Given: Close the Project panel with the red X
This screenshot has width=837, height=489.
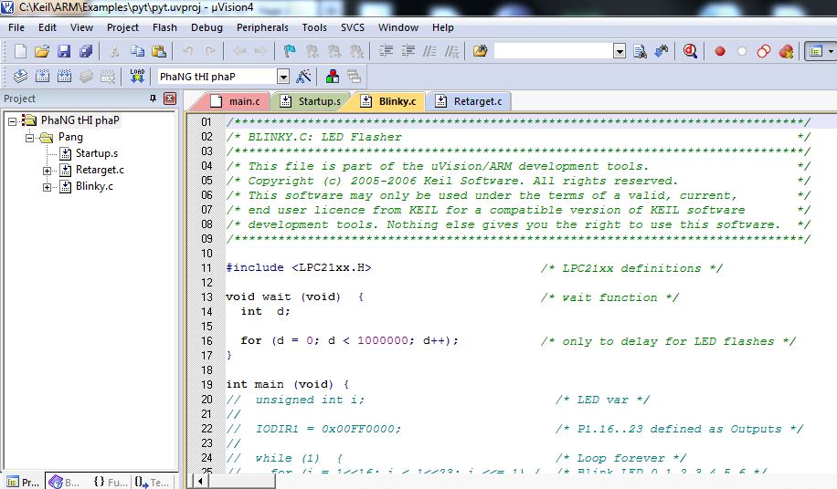Looking at the screenshot, I should [x=170, y=99].
